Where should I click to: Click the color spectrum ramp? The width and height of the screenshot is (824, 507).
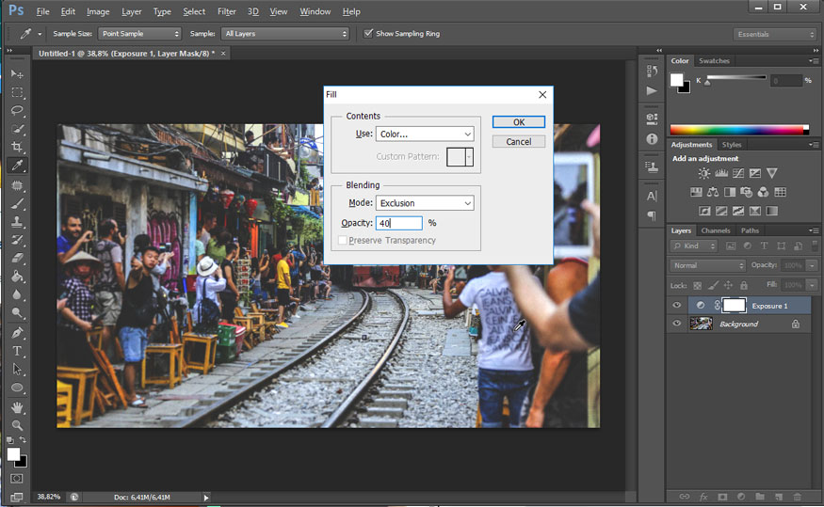[x=738, y=129]
